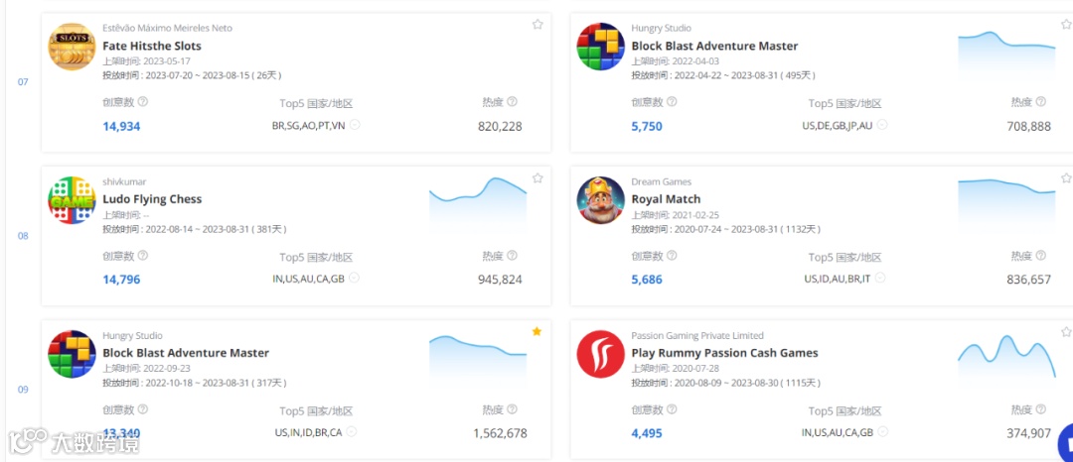Open Play Rummy Passion Cash Games title
This screenshot has height=462, width=1073.
[724, 353]
